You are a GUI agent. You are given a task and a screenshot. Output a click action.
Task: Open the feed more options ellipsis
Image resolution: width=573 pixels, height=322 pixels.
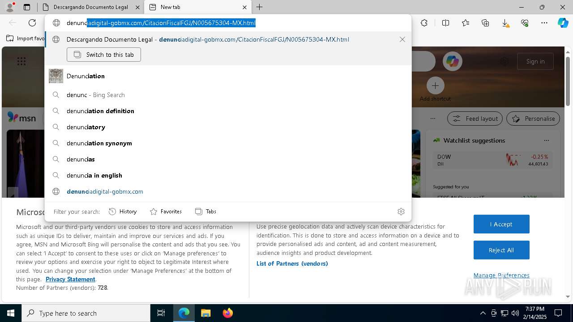pyautogui.click(x=432, y=119)
